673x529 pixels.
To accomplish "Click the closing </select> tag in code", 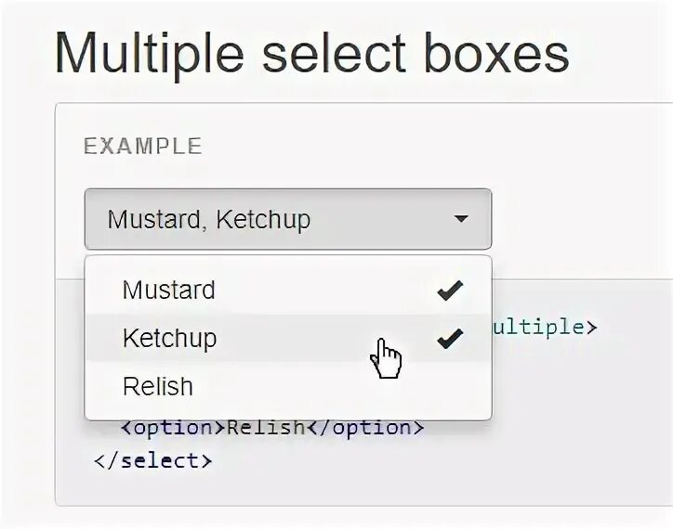I will [x=153, y=459].
